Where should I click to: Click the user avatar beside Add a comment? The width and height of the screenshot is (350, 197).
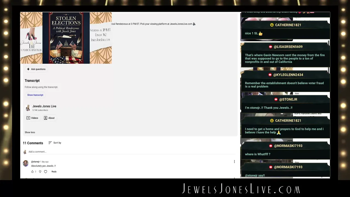[x=25, y=152]
